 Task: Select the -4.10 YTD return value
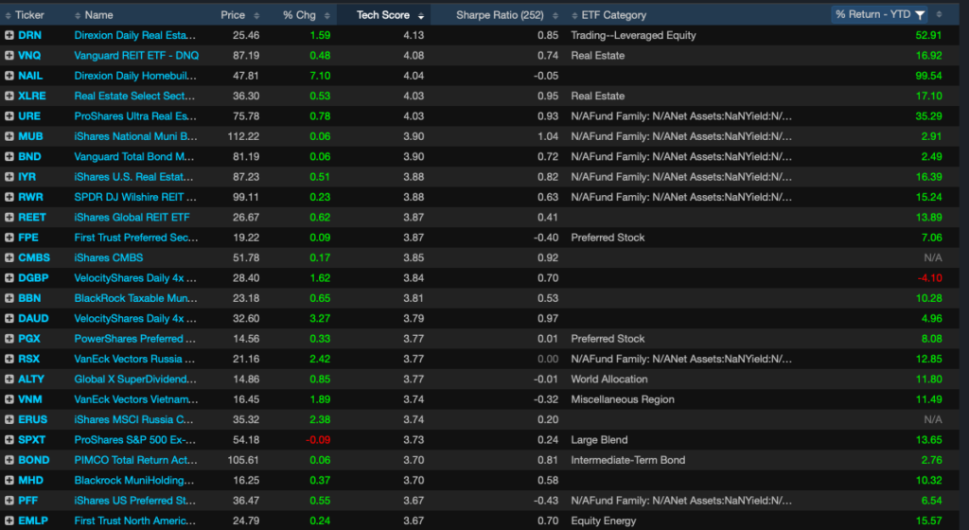(929, 278)
